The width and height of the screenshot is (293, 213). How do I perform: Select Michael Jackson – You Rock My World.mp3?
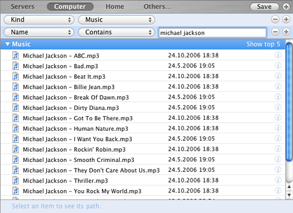point(143,191)
